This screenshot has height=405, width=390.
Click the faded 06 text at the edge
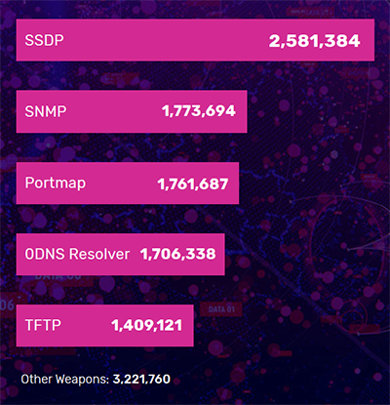pyautogui.click(x=7, y=305)
